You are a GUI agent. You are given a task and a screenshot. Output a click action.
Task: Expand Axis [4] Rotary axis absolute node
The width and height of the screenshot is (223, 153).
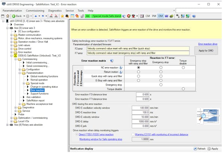pyautogui.click(x=7, y=125)
